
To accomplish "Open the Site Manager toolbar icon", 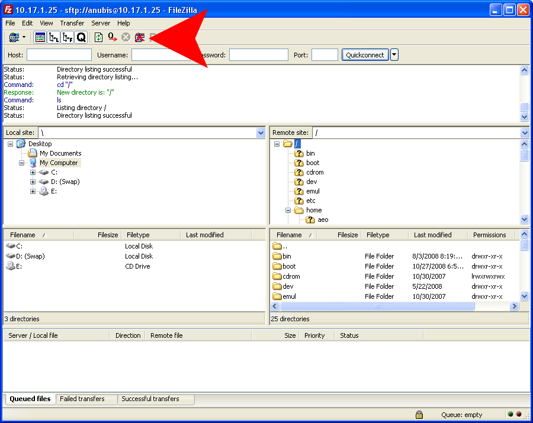I will point(14,37).
